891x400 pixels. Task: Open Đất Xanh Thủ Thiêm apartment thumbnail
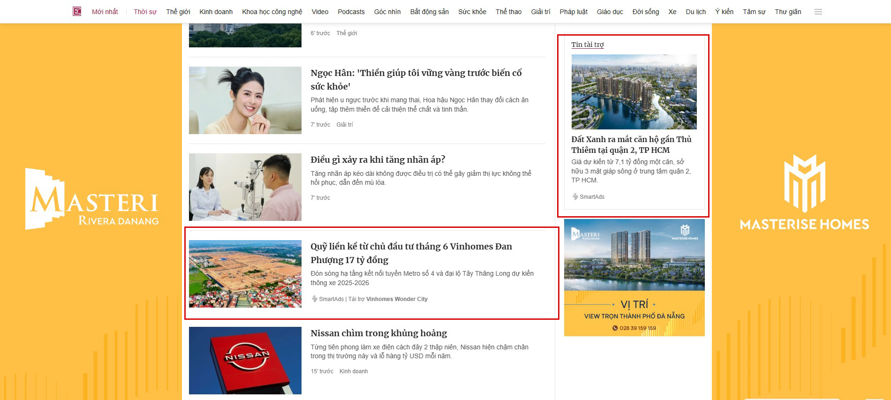coord(634,92)
